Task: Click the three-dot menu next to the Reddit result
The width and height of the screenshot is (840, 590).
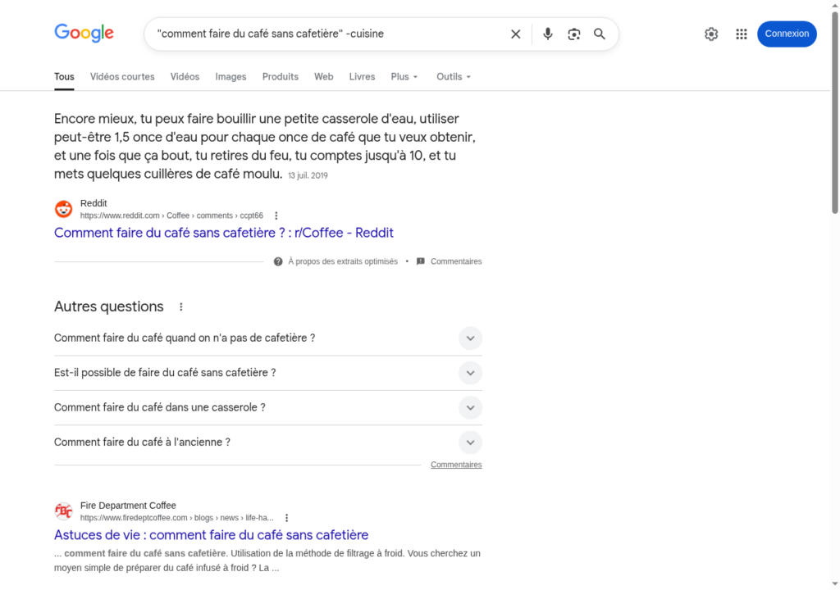Action: [276, 216]
